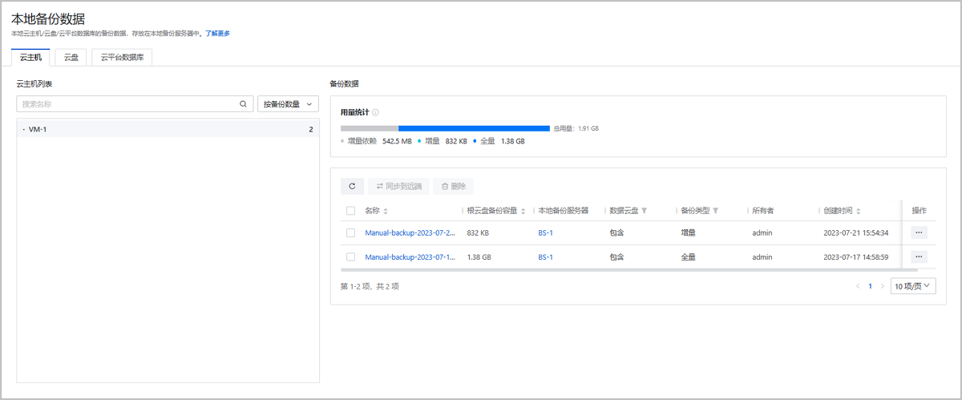Screen dimensions: 962x400
Task: Expand the VM-1 tree item
Action: (24, 130)
